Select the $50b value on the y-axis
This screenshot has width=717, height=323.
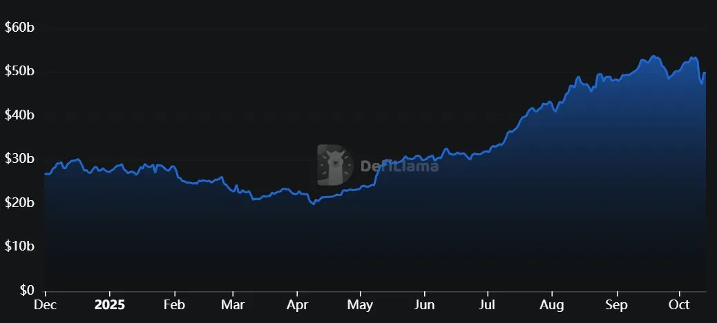click(19, 72)
